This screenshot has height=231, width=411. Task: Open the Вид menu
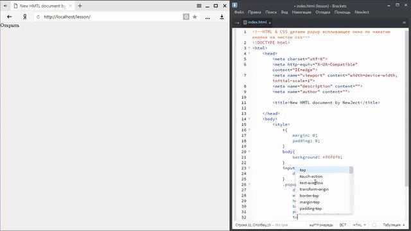[x=284, y=12]
